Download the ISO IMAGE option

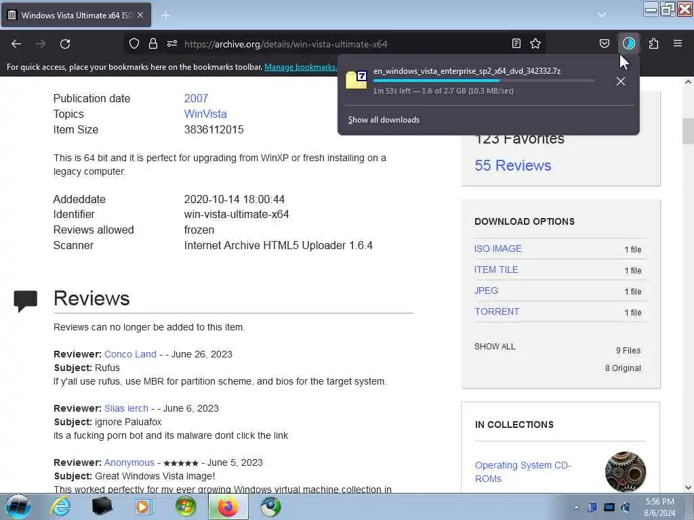[x=498, y=248]
